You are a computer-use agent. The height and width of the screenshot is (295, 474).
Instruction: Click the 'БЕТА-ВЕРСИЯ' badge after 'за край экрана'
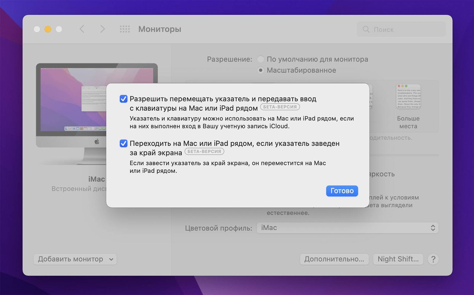pyautogui.click(x=204, y=151)
